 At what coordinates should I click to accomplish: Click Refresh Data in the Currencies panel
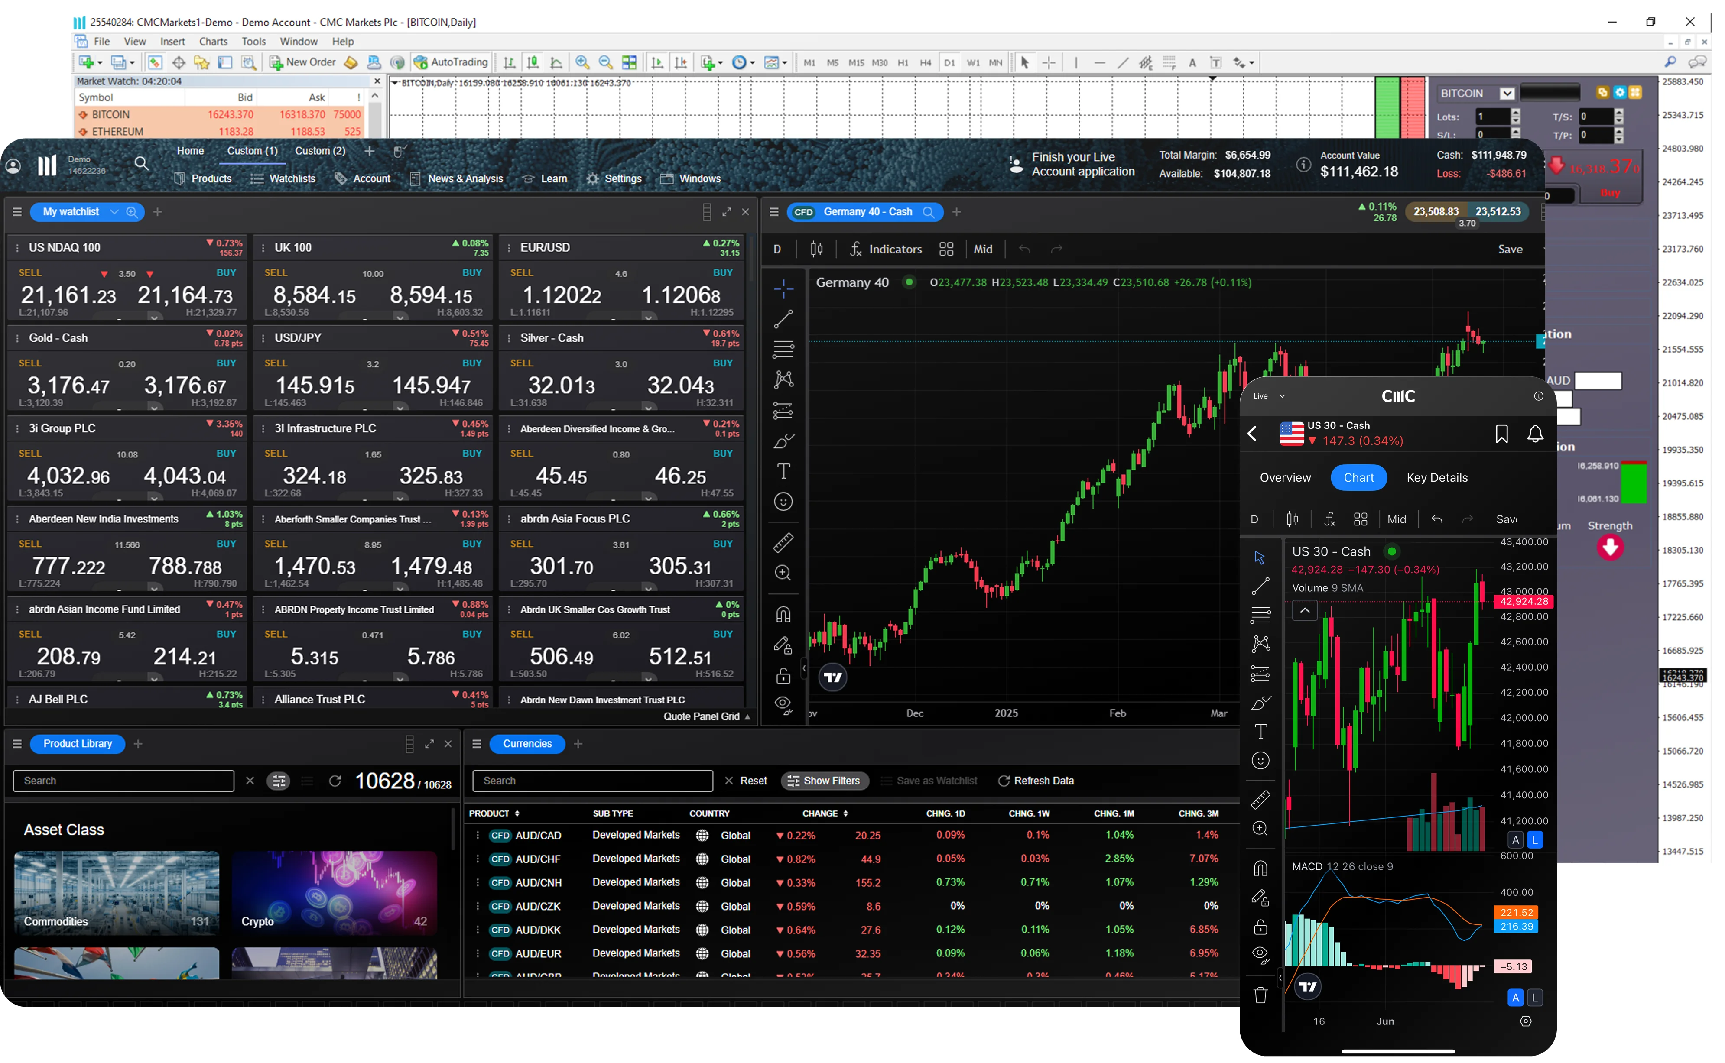point(1036,781)
